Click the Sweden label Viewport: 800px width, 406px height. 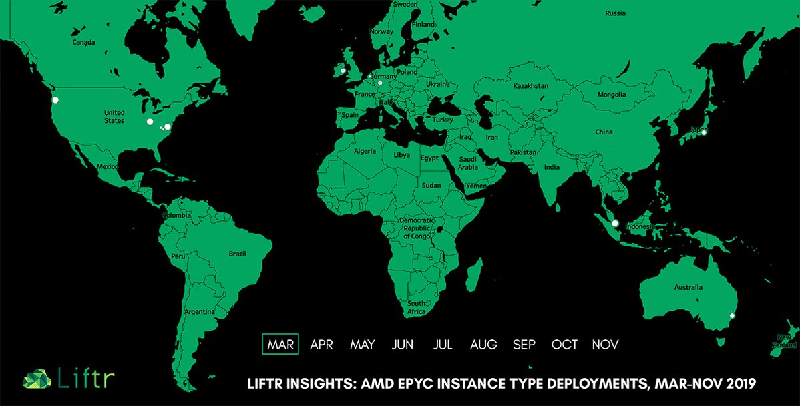coord(405,4)
